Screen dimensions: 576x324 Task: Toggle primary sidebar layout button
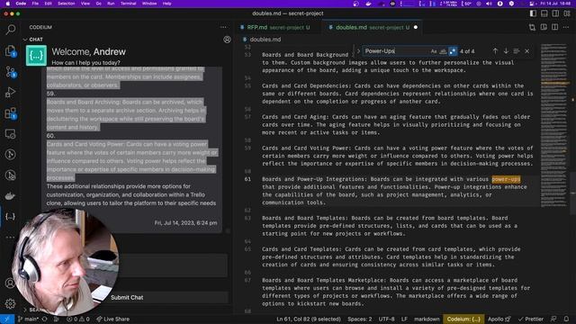tap(533, 13)
